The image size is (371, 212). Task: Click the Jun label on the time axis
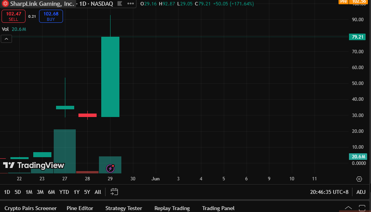(155, 179)
